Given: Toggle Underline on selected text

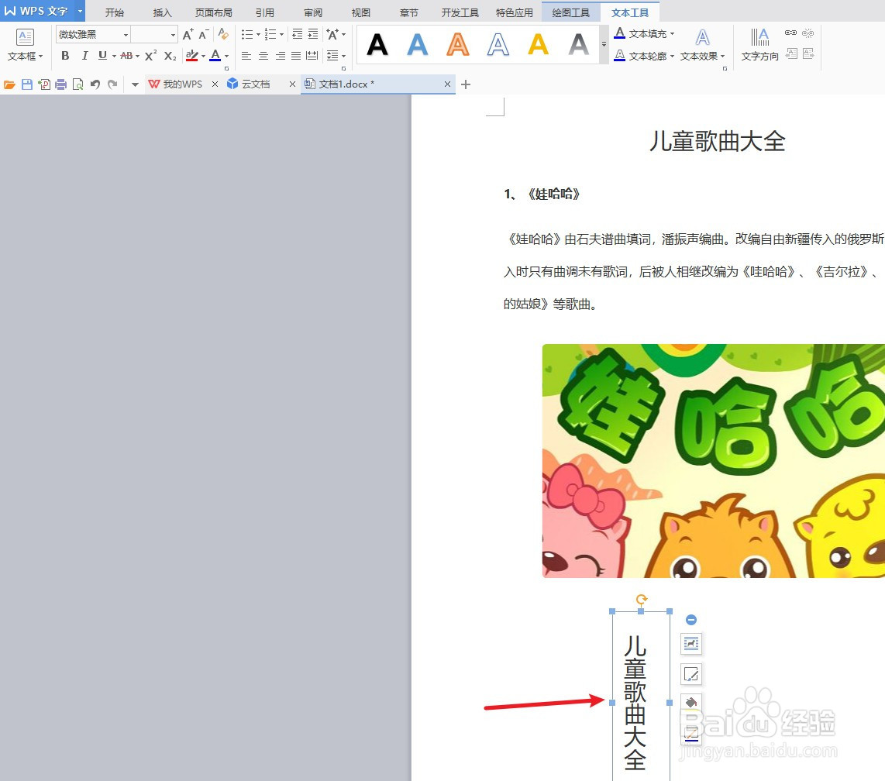Looking at the screenshot, I should pos(102,55).
